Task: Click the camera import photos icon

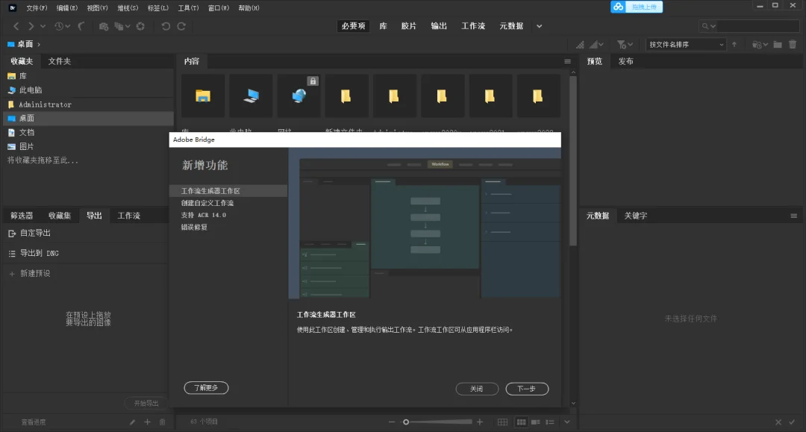Action: (x=103, y=26)
